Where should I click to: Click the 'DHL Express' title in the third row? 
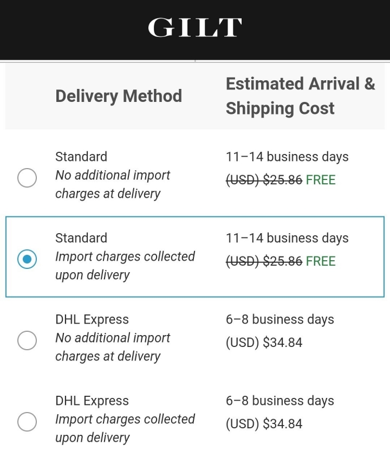click(92, 319)
